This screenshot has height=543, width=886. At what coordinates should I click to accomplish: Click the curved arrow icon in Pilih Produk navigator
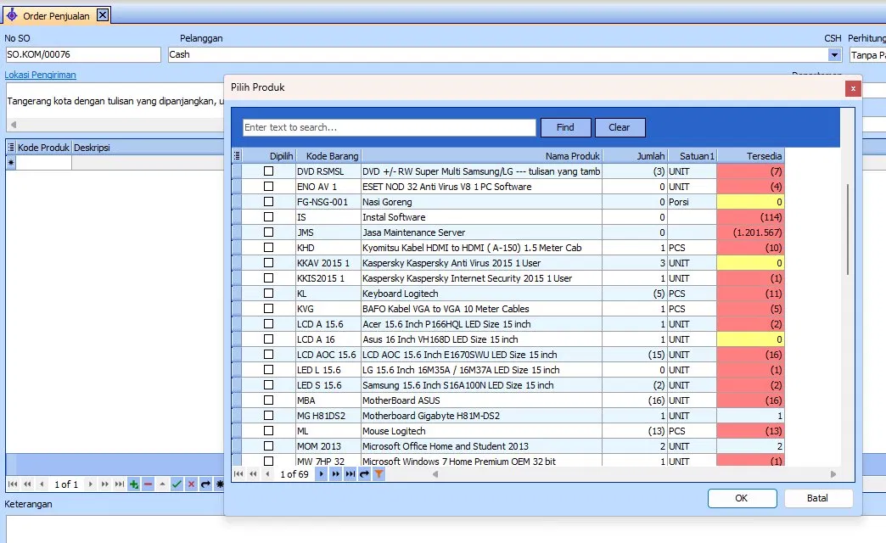364,474
